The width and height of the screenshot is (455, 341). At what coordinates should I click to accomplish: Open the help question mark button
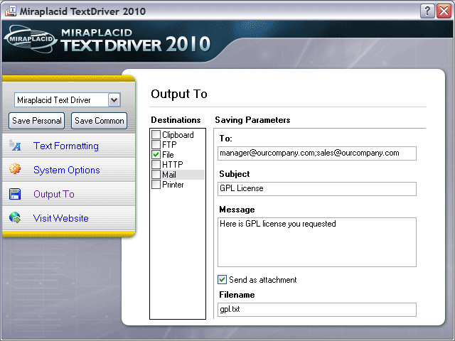pos(427,11)
